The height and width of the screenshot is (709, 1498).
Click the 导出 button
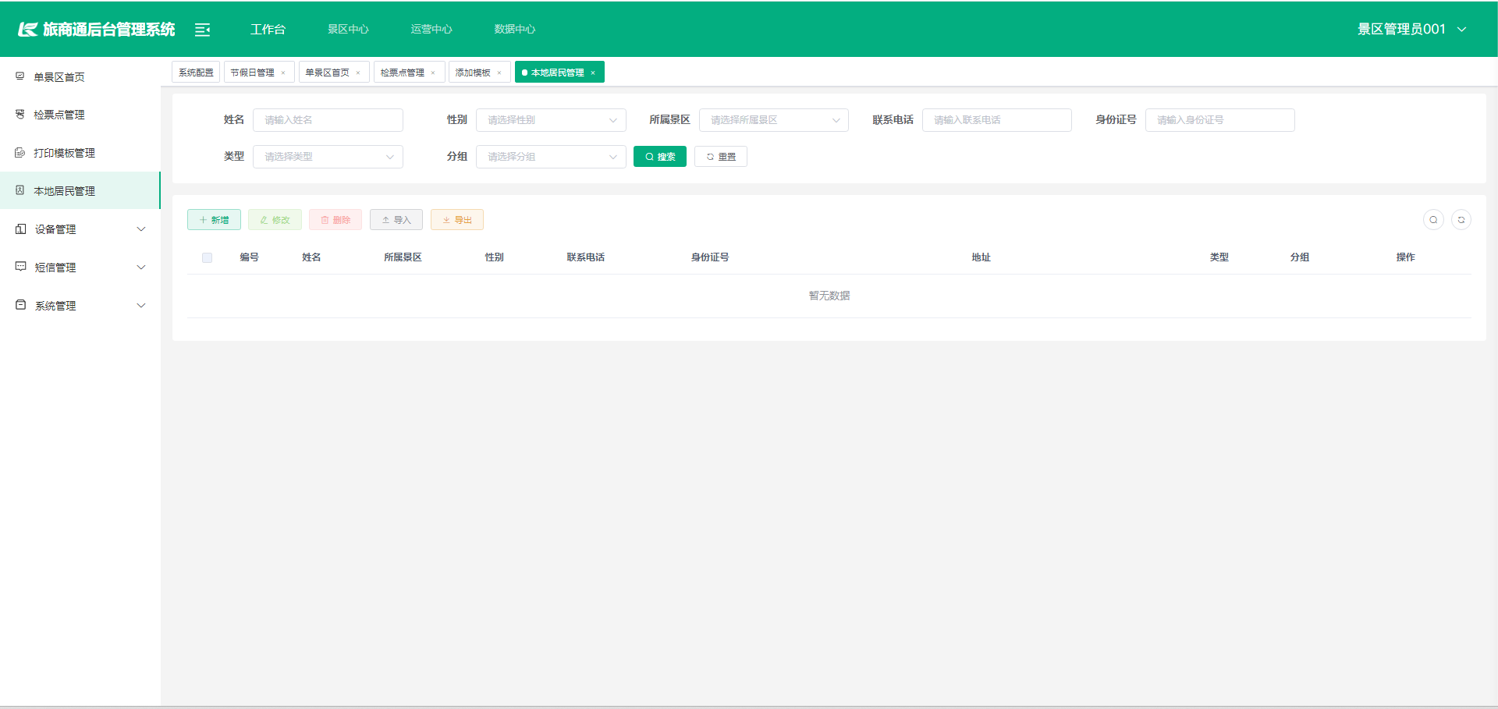click(x=457, y=220)
